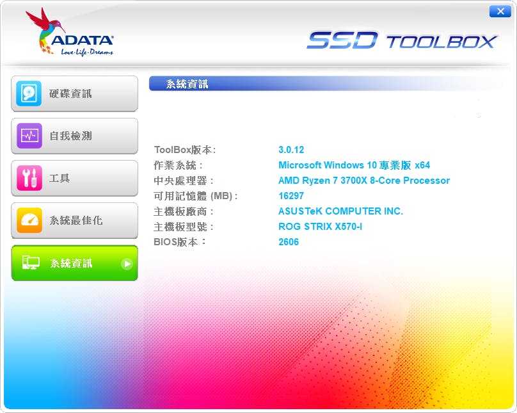Click the hard drive icon for 硬碟資訊
This screenshot has height=413, width=517.
(29, 93)
